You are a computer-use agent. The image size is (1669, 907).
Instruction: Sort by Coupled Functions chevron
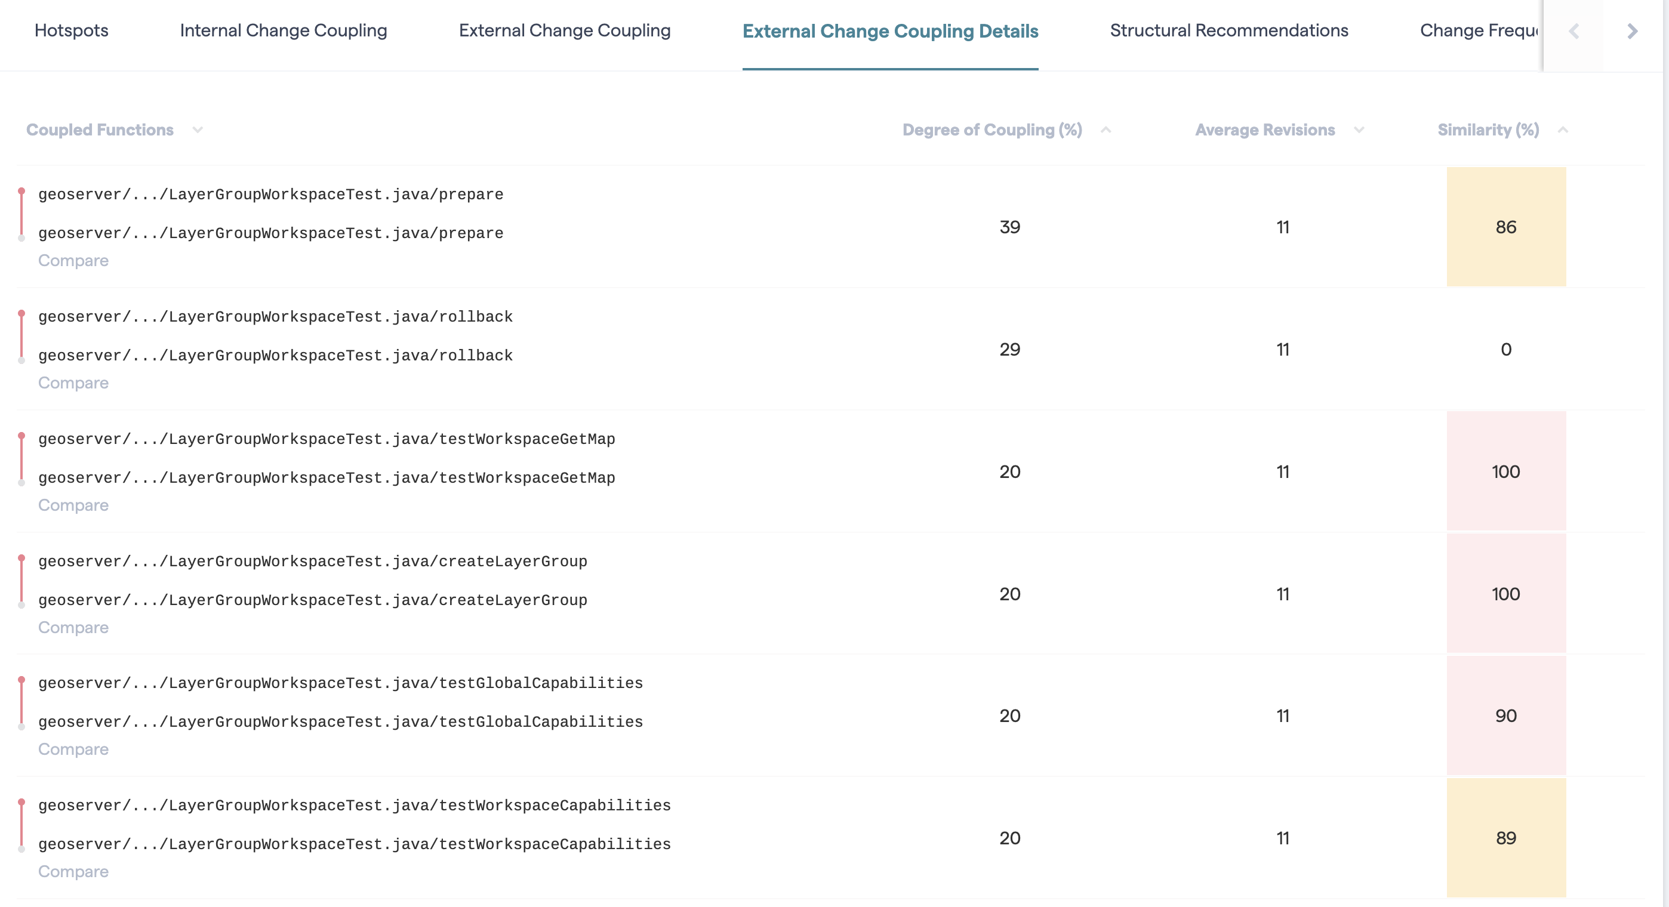pos(198,130)
